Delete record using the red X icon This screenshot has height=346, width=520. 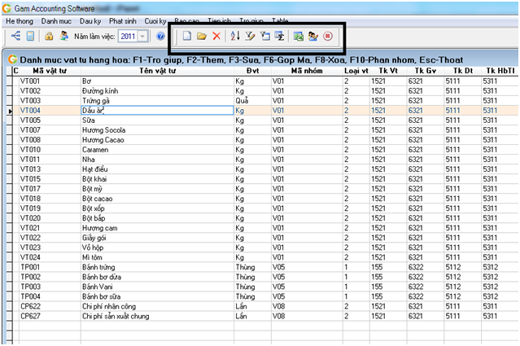pyautogui.click(x=216, y=36)
